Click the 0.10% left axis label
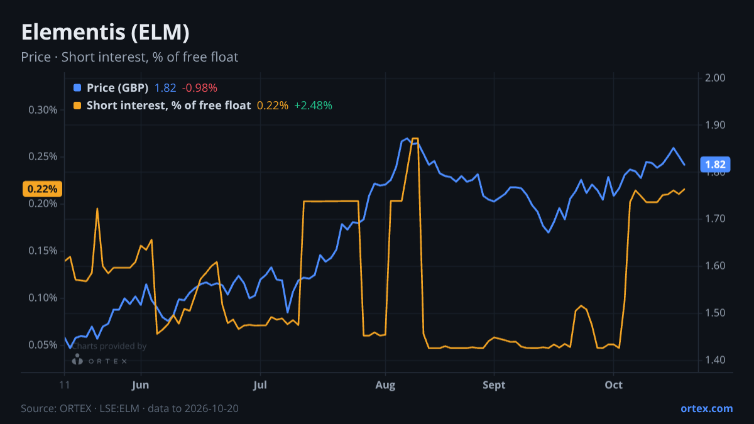The width and height of the screenshot is (754, 424). click(43, 298)
